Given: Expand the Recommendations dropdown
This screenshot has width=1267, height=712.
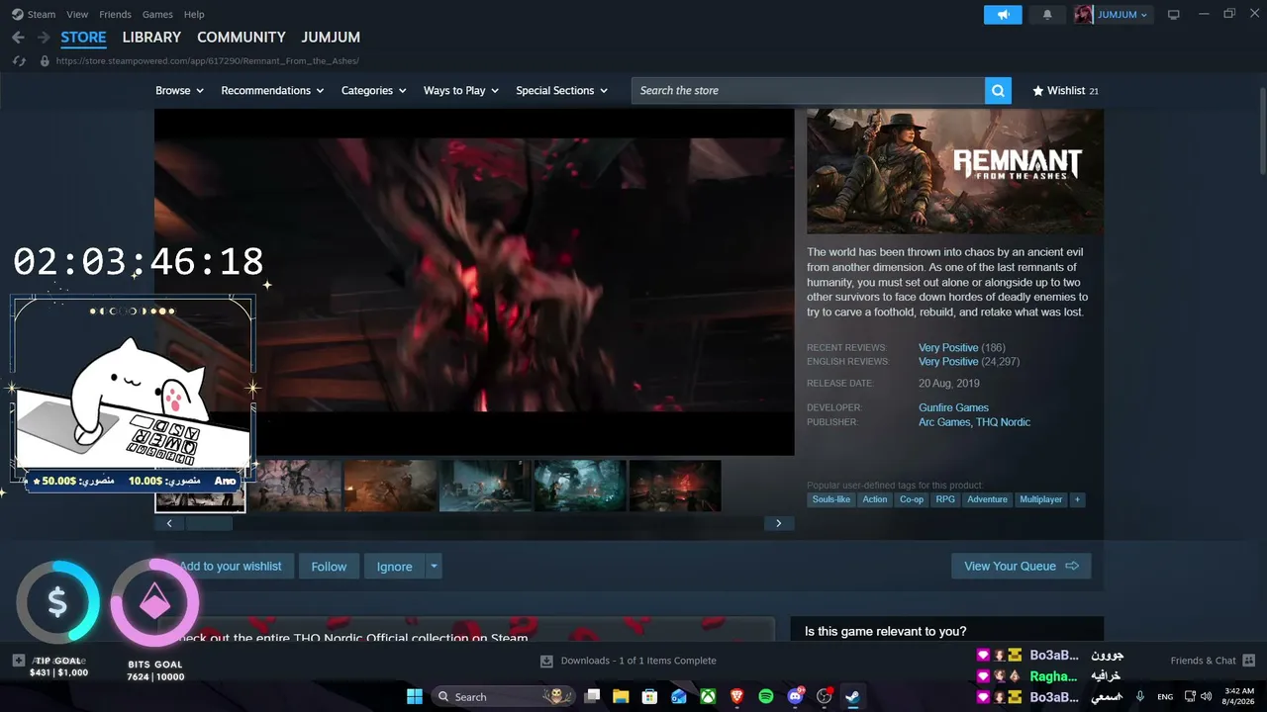Looking at the screenshot, I should (272, 91).
